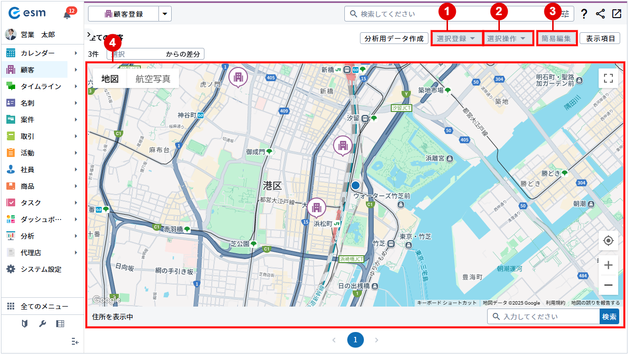Zoom out on the map
Image resolution: width=628 pixels, height=354 pixels.
click(x=608, y=285)
